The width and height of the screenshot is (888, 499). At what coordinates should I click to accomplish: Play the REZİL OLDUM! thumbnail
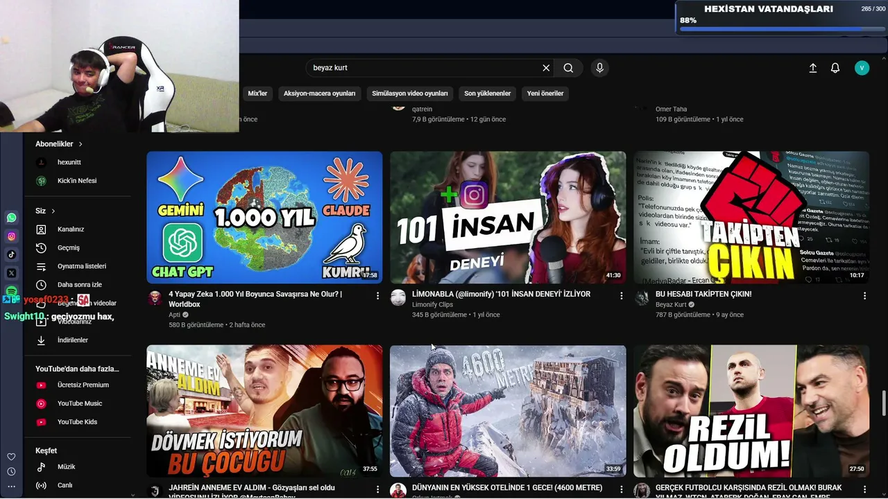pyautogui.click(x=751, y=411)
